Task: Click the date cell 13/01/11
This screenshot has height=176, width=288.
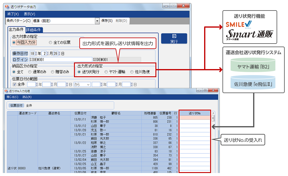Action: (80, 120)
